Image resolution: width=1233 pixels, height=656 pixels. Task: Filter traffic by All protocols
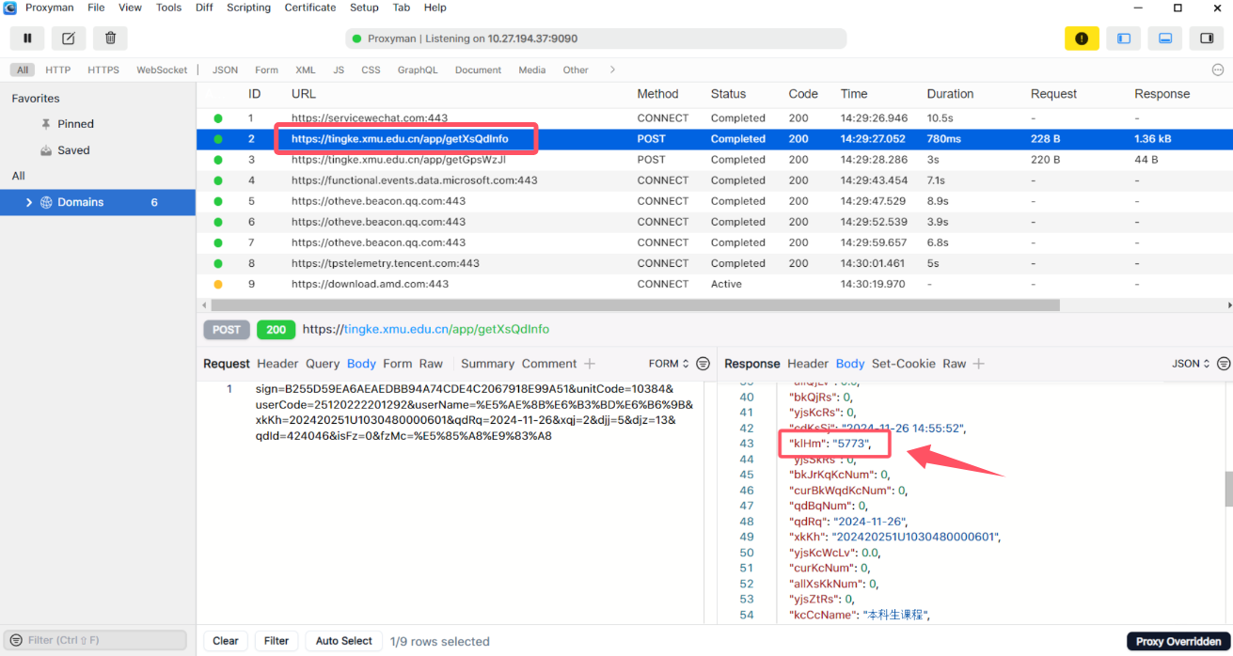point(23,70)
